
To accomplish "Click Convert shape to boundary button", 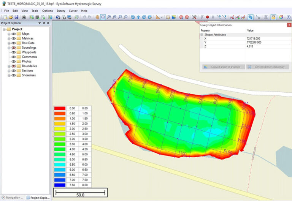I will tap(268, 67).
